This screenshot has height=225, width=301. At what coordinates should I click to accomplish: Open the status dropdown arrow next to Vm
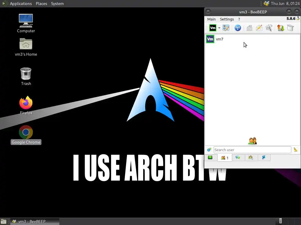click(x=219, y=28)
